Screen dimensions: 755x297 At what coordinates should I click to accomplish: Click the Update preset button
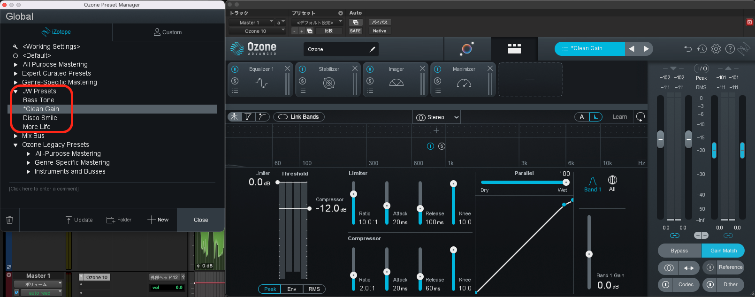pyautogui.click(x=79, y=220)
